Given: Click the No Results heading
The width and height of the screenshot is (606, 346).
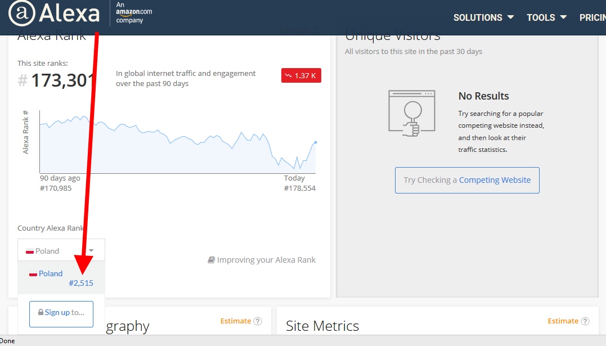Looking at the screenshot, I should (483, 96).
